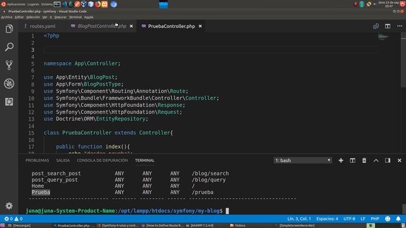Open the editor More Actions ellipsis
Image resolution: width=406 pixels, height=228 pixels.
[400, 26]
